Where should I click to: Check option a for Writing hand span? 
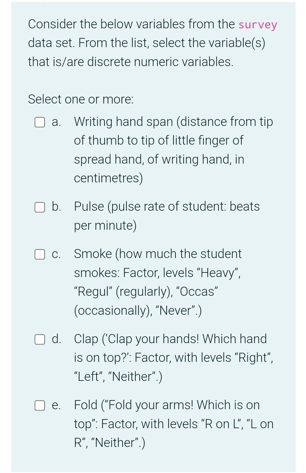click(x=39, y=122)
